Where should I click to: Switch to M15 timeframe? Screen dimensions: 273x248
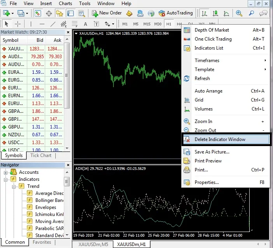click(x=147, y=24)
